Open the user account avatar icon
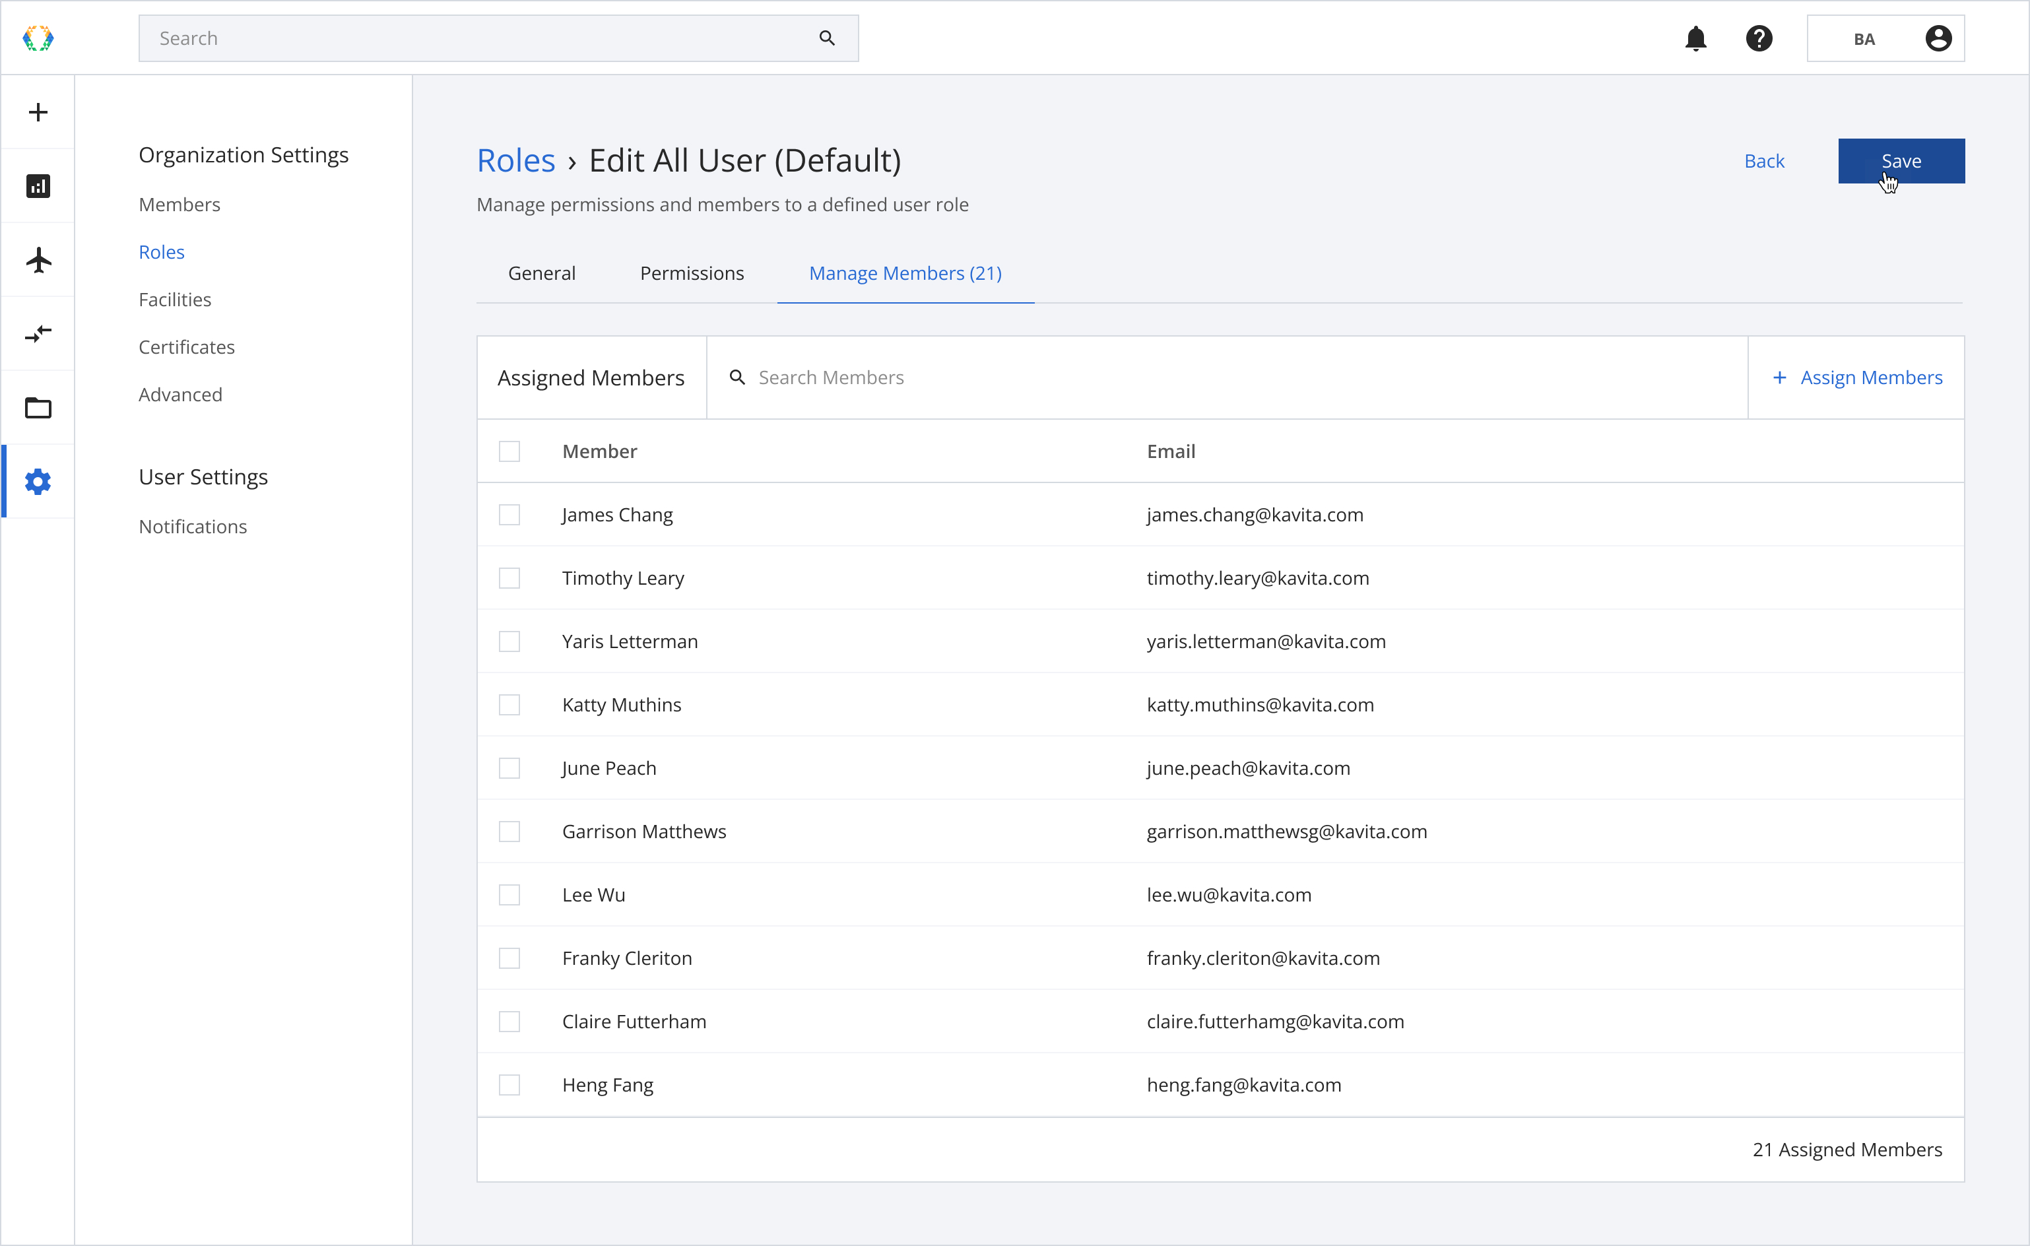The width and height of the screenshot is (2030, 1246). click(1938, 39)
